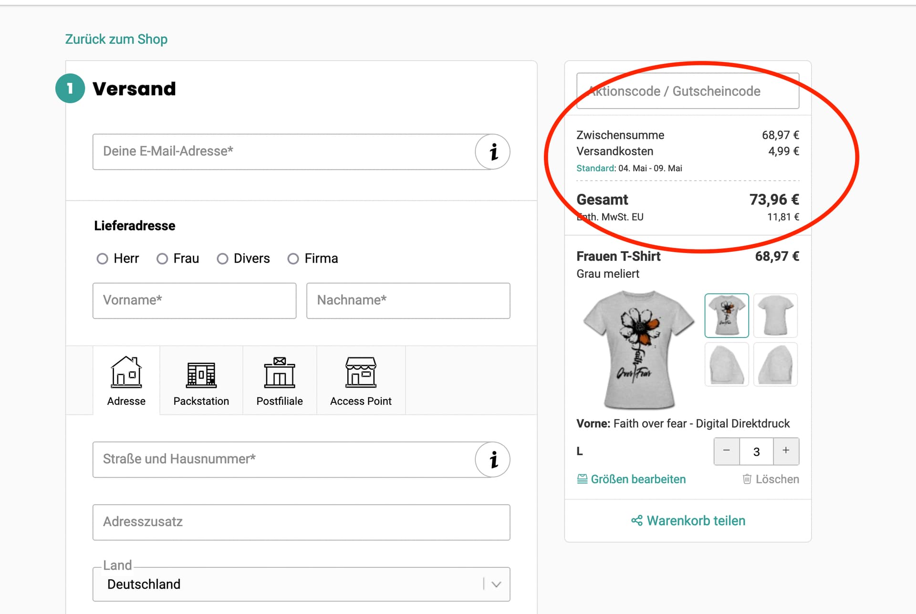Click the Vorname input field
Screen dimensions: 916x614
click(x=194, y=300)
